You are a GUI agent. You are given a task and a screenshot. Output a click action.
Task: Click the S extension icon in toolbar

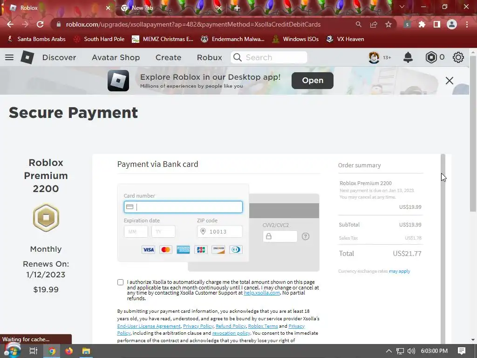[x=407, y=25]
